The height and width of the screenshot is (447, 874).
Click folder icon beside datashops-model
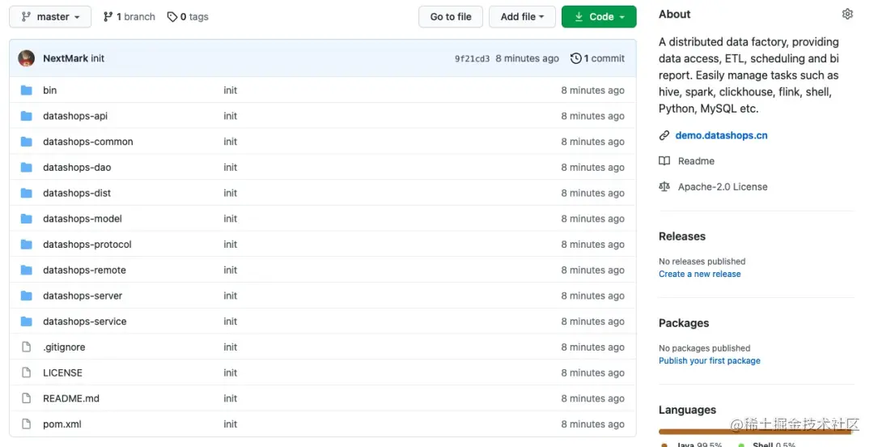click(x=26, y=219)
